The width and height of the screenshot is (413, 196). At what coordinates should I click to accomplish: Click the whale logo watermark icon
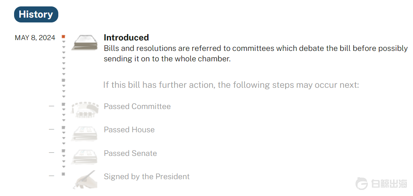[362, 184]
